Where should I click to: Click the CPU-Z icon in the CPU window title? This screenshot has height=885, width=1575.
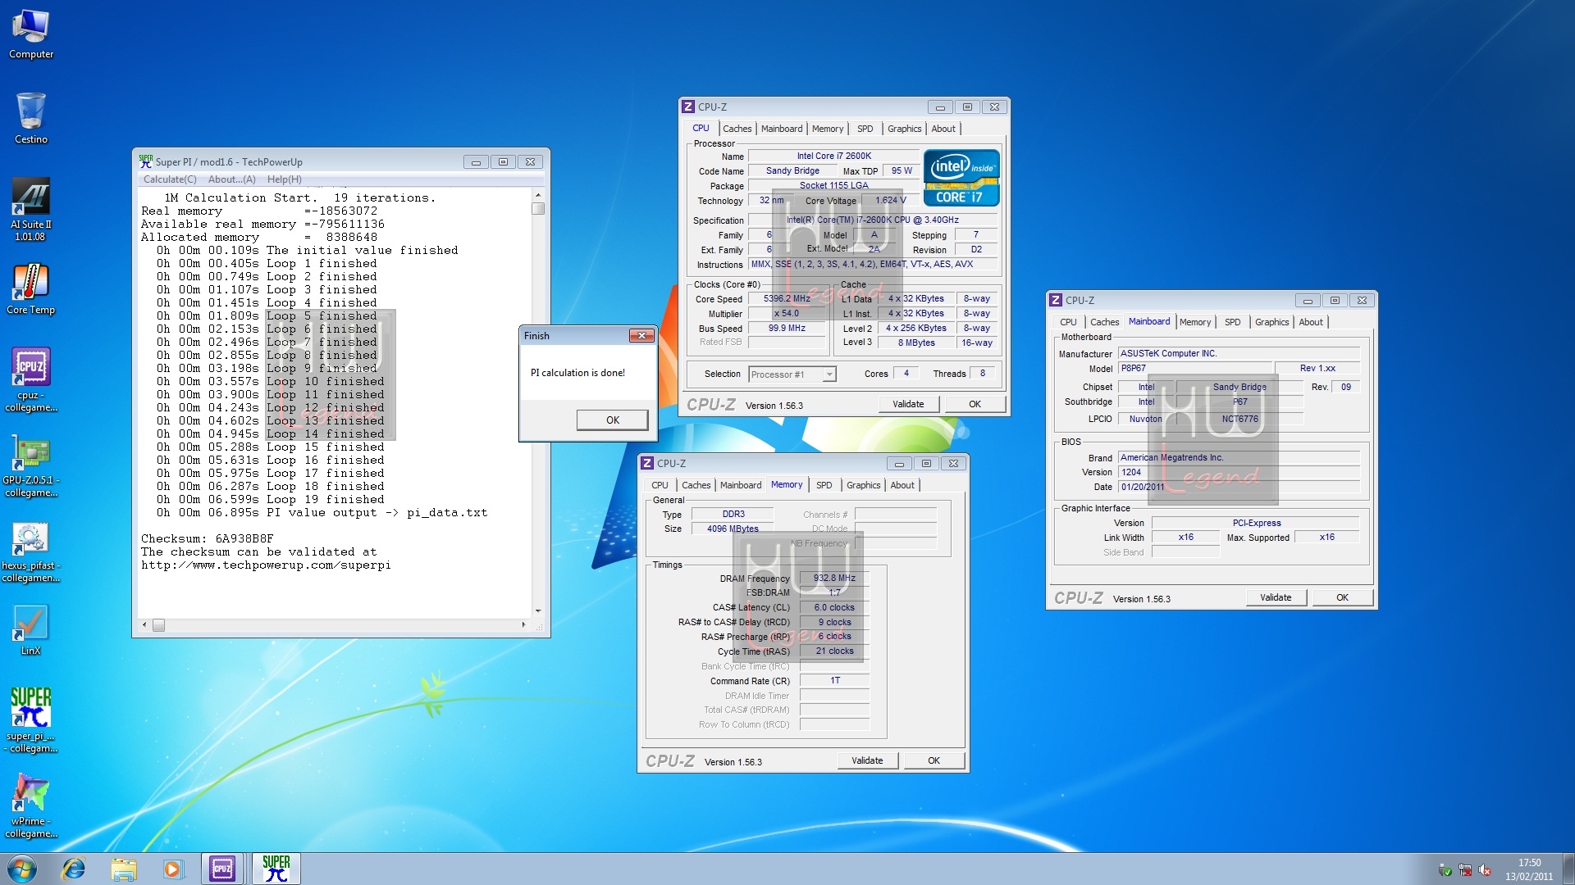[x=689, y=107]
